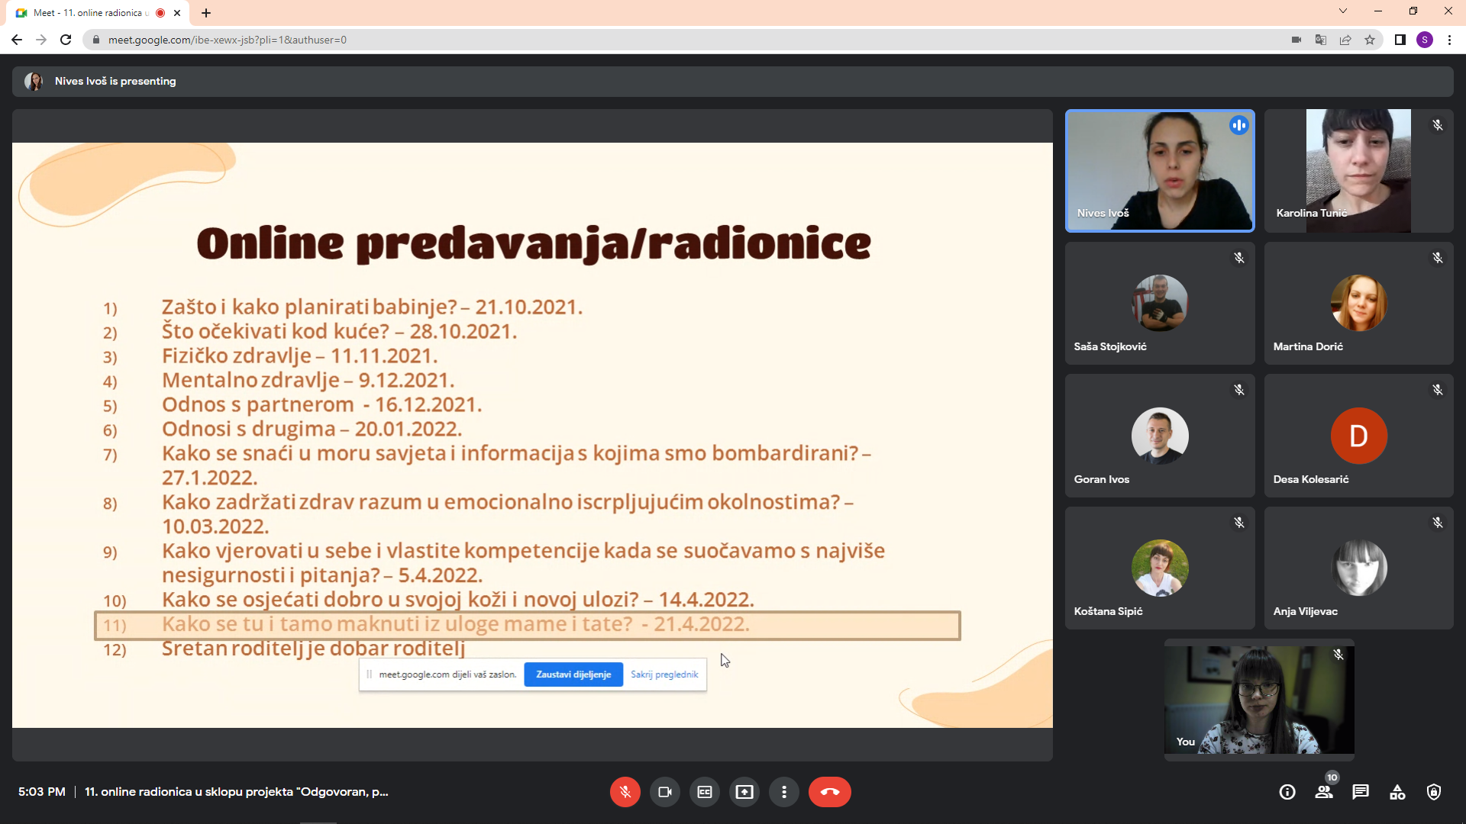Open more options three-dot menu

coord(784,792)
